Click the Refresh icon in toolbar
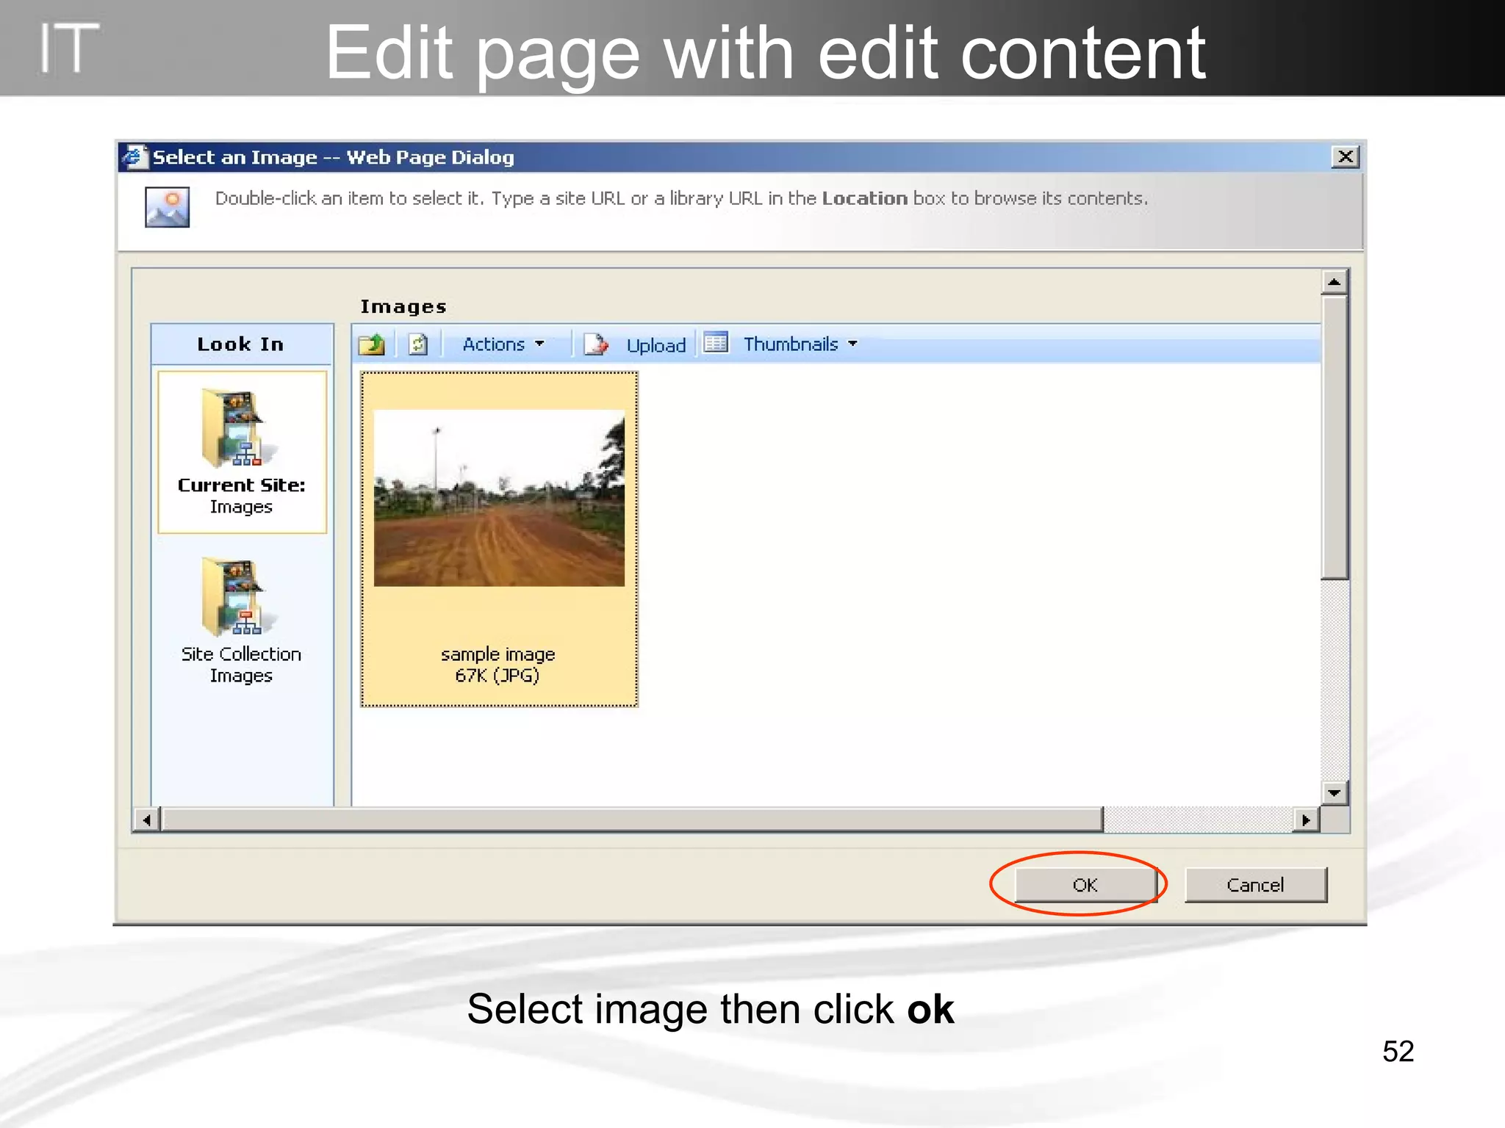Screen dimensions: 1505x1128 pyautogui.click(x=417, y=344)
